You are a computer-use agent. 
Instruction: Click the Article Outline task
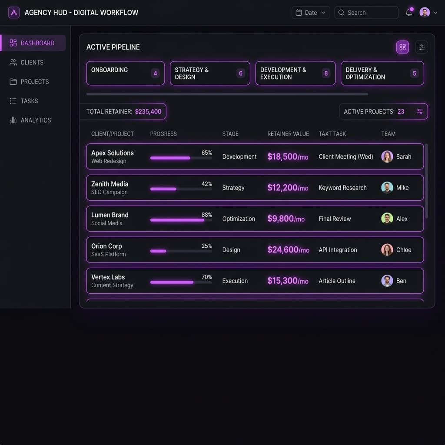click(337, 281)
